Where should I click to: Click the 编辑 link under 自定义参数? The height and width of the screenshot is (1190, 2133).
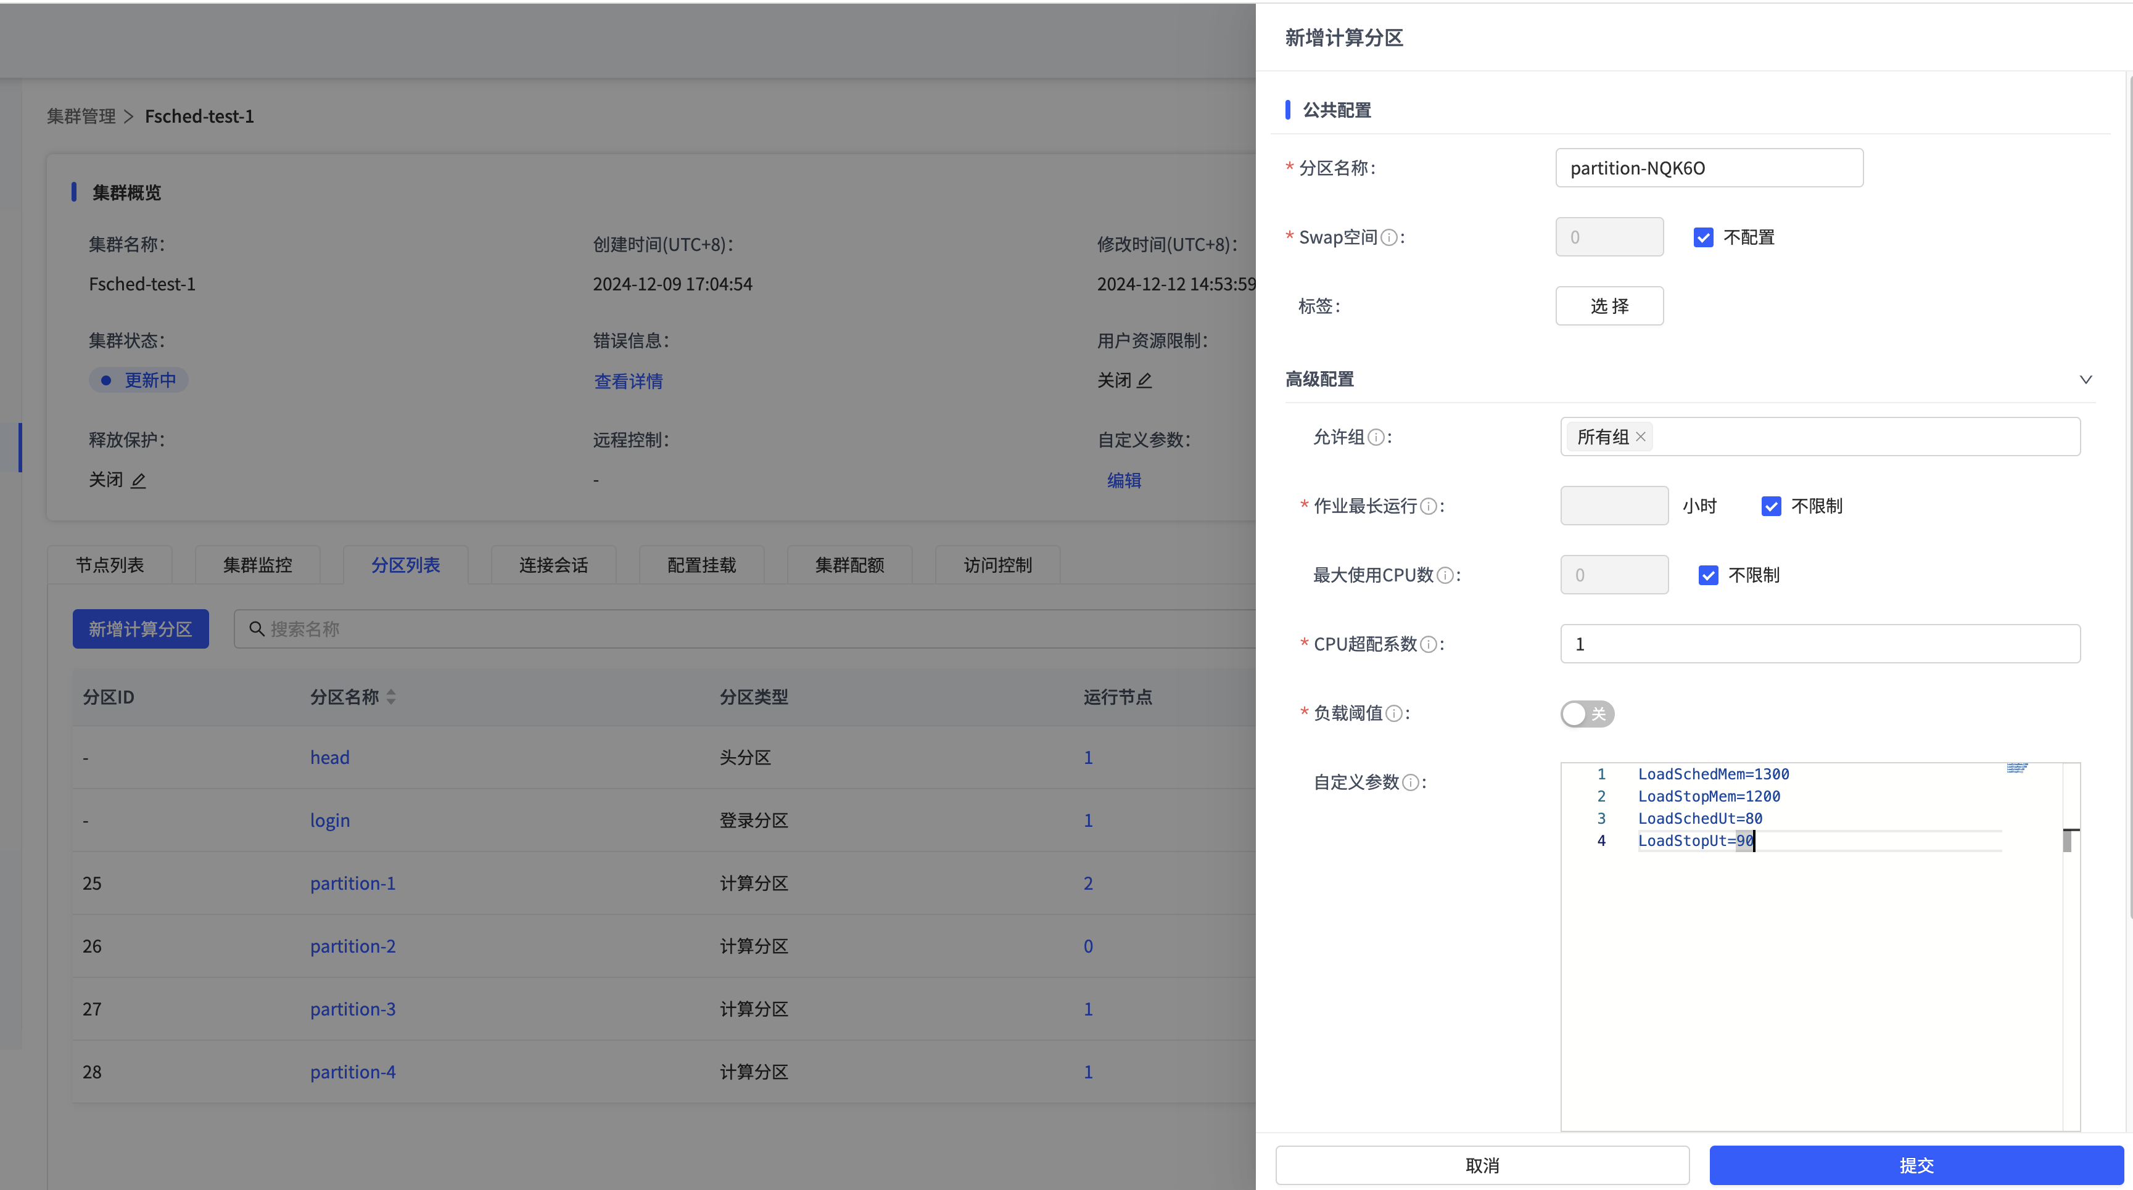tap(1124, 480)
